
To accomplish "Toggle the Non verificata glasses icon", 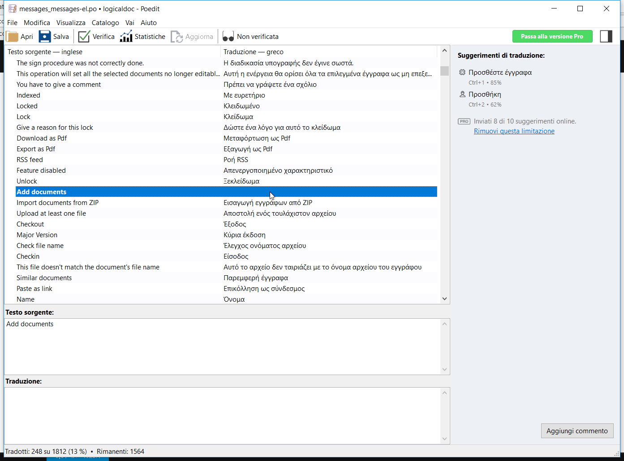I will click(228, 37).
